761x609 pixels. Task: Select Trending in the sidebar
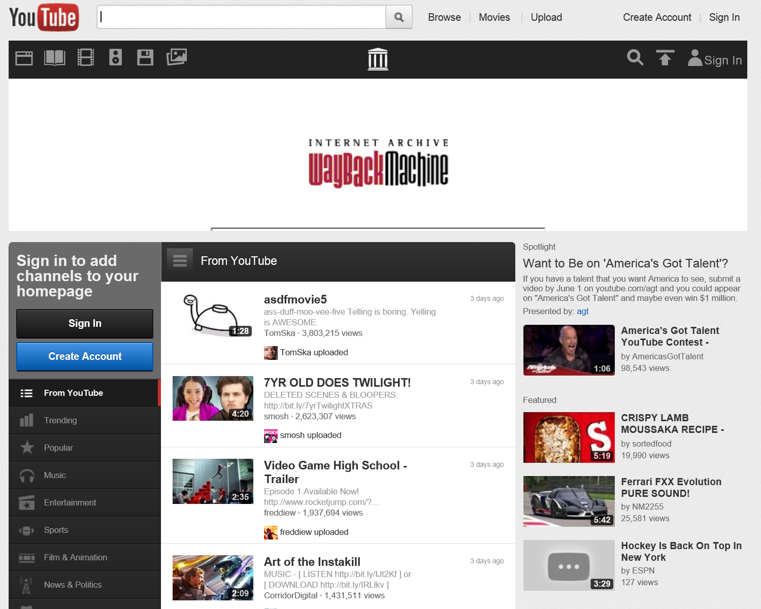(60, 420)
